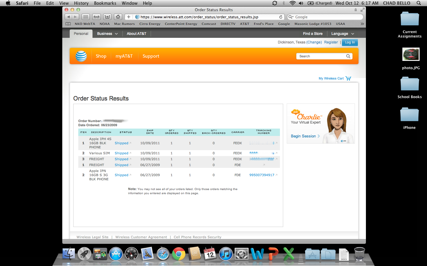Open the myAT&T navigation item

pos(124,56)
